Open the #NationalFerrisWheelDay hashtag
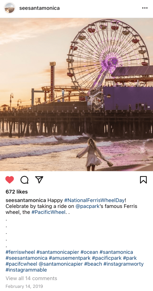Screen dimensions: 153x291 pos(94,201)
